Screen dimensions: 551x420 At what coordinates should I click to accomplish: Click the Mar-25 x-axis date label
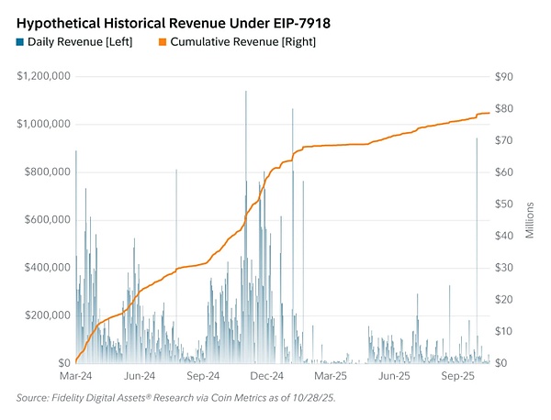(330, 376)
